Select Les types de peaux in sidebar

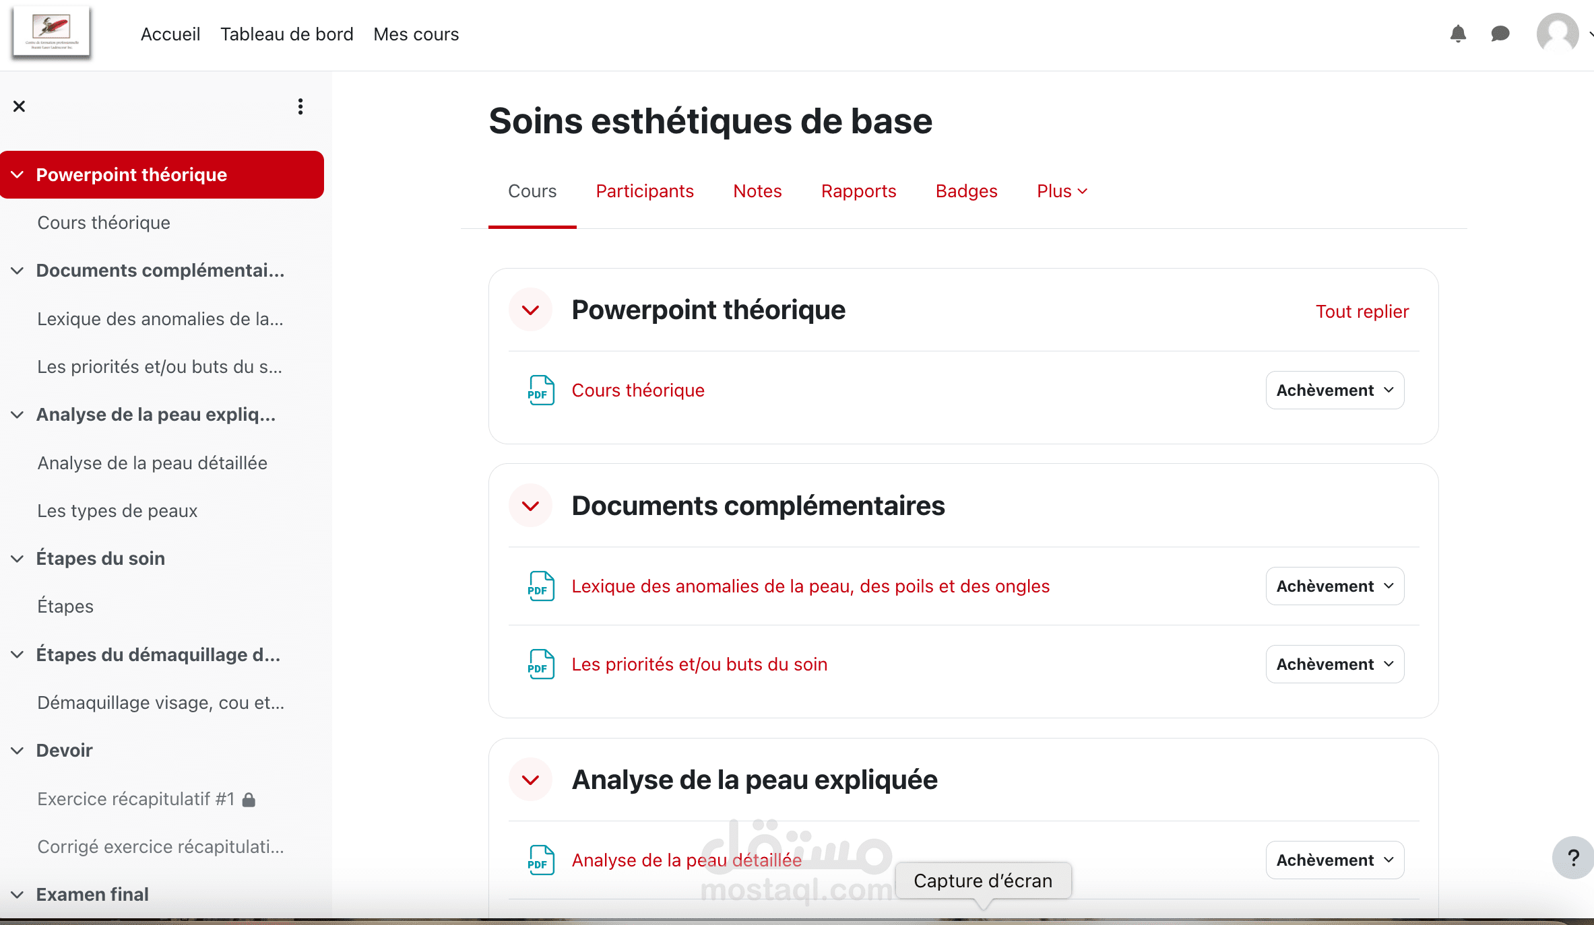coord(117,511)
